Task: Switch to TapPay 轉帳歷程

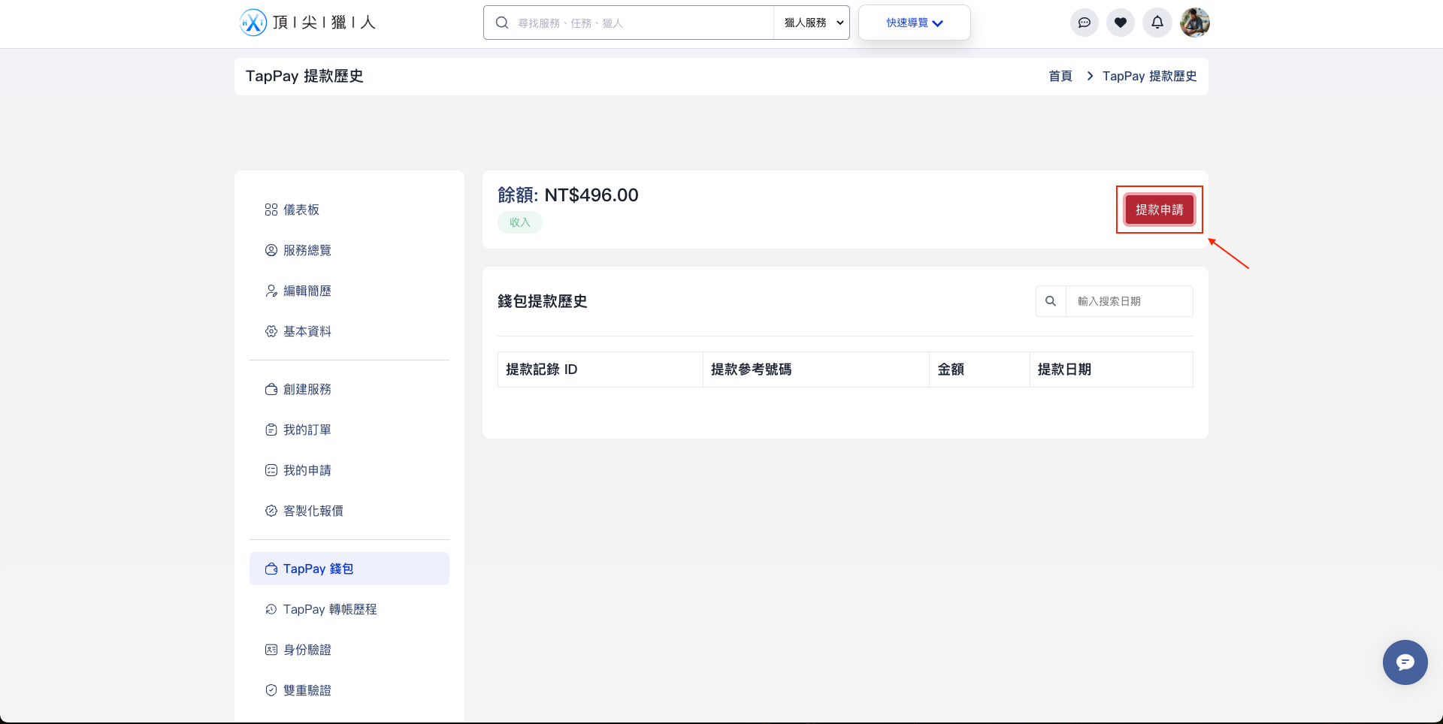Action: pyautogui.click(x=330, y=609)
